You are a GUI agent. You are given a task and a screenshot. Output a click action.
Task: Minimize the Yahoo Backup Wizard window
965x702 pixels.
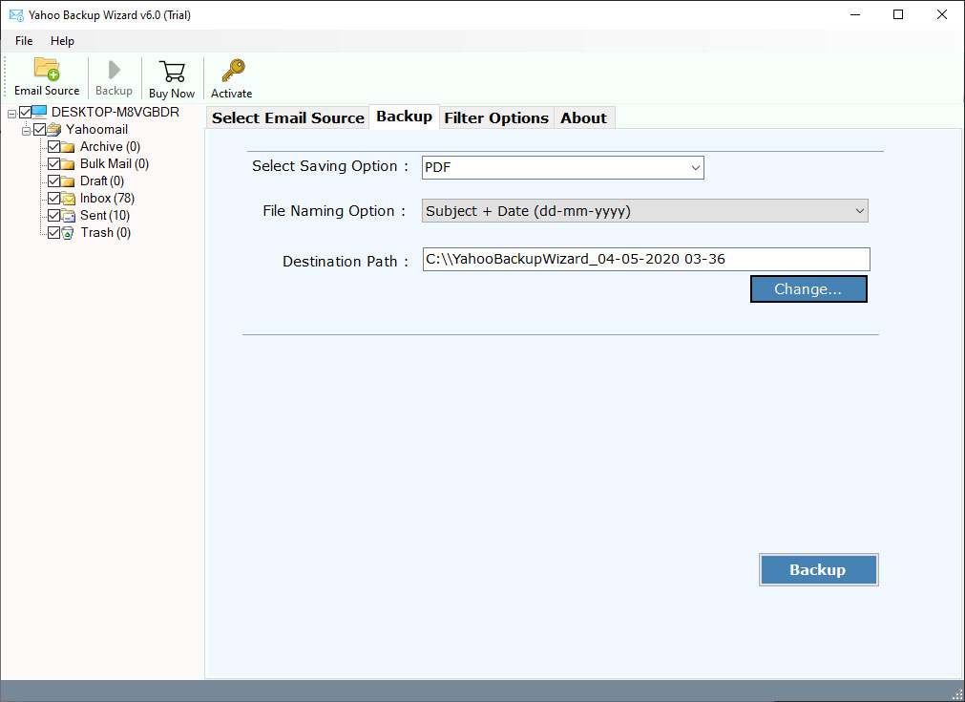click(x=855, y=14)
